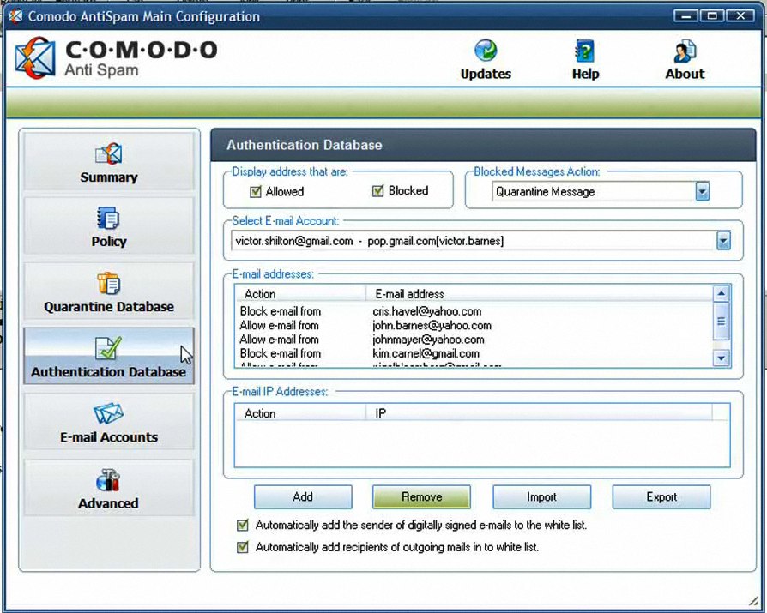Click the Advanced tools icon
This screenshot has width=767, height=613.
107,479
